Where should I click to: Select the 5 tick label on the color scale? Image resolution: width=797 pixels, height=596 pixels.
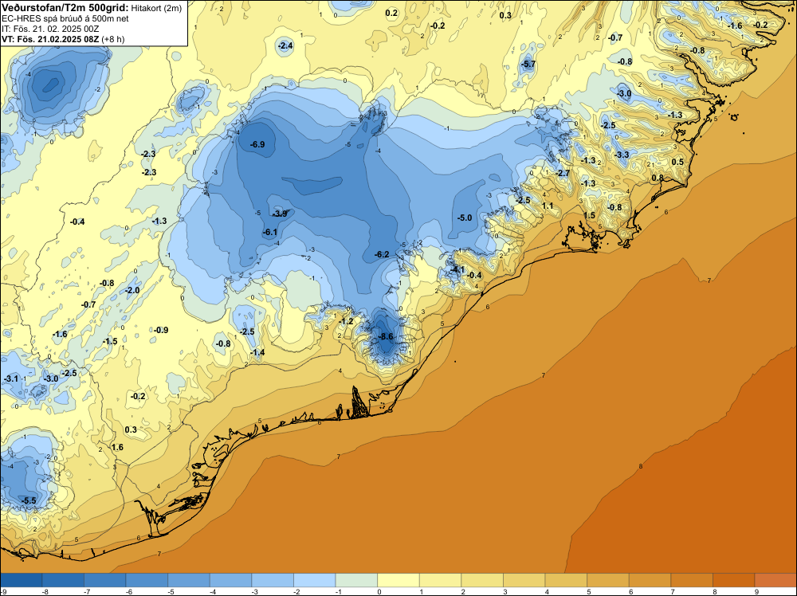[x=587, y=592]
